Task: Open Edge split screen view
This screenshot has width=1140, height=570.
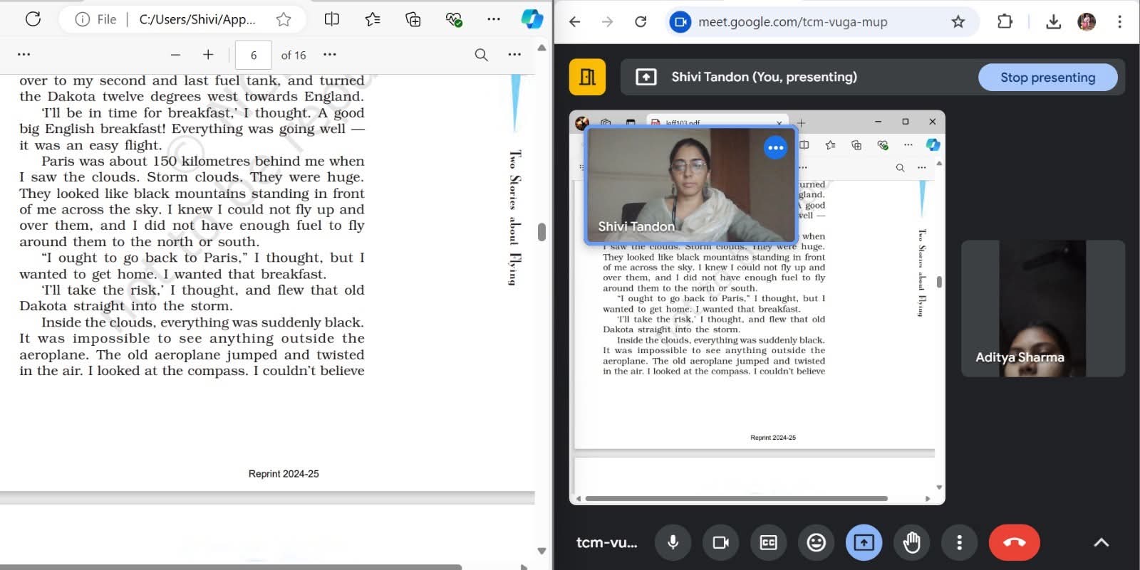Action: point(331,19)
